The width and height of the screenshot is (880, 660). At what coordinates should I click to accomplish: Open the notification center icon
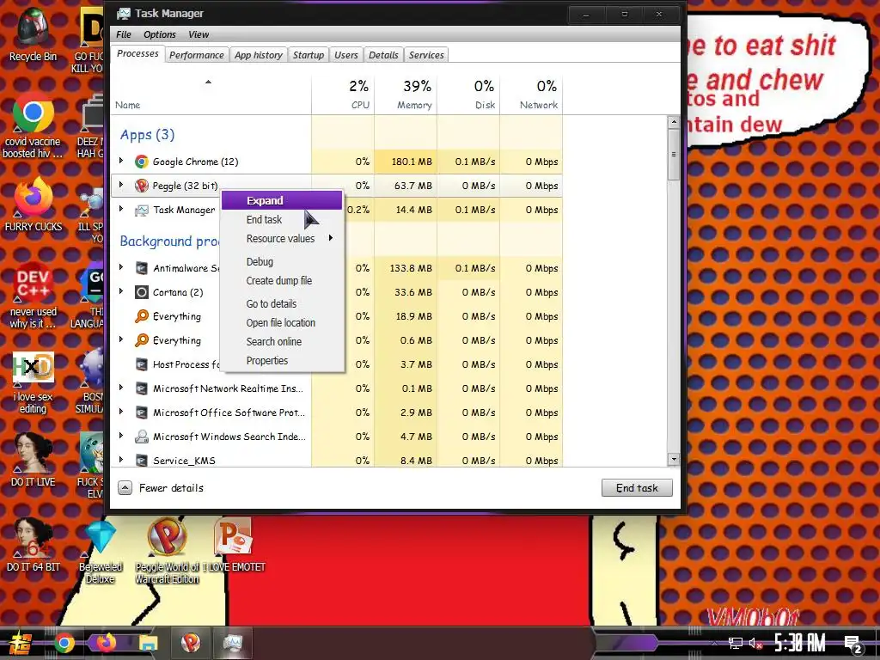[852, 644]
